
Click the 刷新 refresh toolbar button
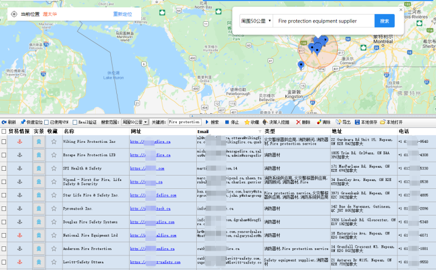[8, 122]
